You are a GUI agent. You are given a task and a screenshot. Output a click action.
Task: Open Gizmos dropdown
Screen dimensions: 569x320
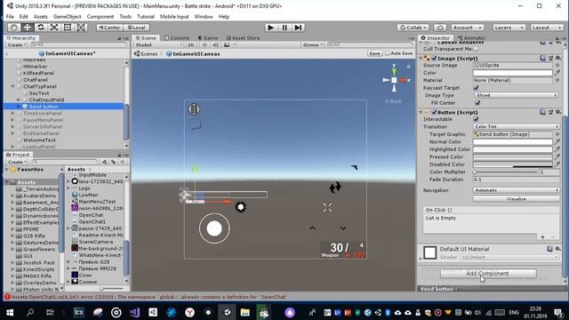[312, 45]
